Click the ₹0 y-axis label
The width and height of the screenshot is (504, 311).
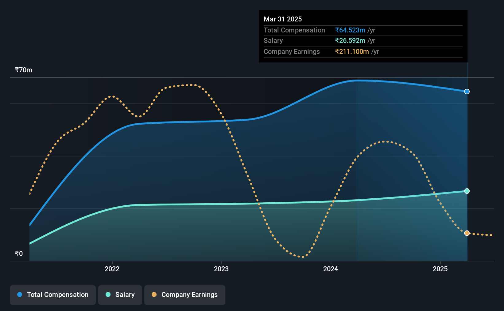(x=19, y=253)
